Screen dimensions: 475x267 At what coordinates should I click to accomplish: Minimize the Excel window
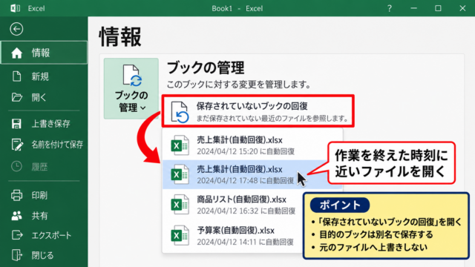[414, 8]
